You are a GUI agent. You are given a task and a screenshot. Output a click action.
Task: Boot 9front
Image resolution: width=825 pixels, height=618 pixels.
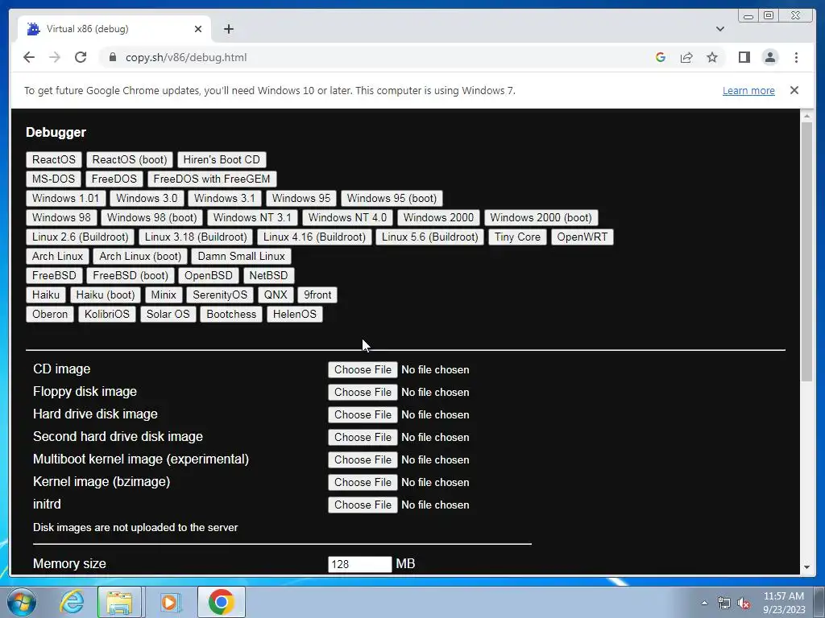point(317,295)
